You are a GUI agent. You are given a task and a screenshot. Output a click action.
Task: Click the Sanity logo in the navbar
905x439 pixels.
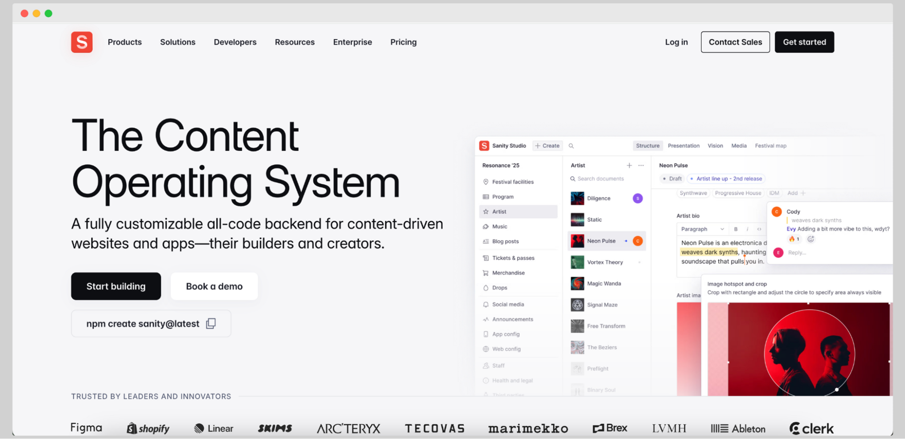82,42
